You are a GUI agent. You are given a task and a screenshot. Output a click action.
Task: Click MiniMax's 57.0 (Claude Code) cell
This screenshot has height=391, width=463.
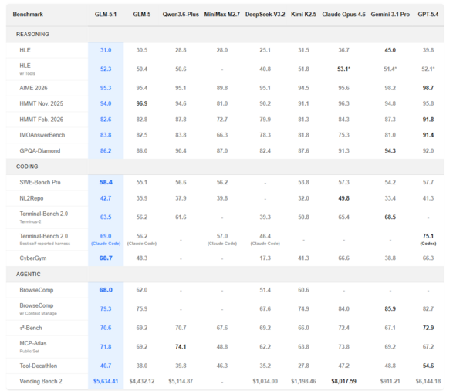pyautogui.click(x=221, y=239)
